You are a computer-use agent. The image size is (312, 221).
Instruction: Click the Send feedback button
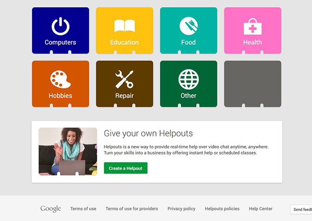(301, 209)
